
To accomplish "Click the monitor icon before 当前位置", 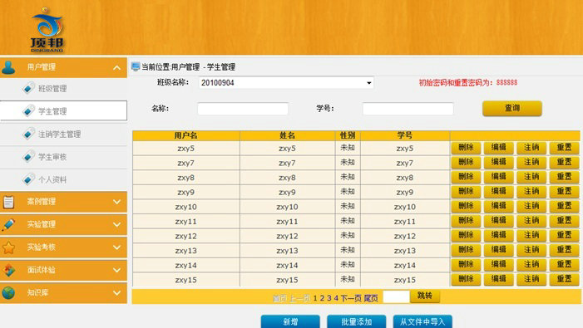I will point(136,66).
